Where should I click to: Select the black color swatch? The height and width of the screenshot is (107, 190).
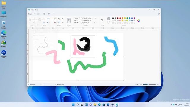[113, 18]
